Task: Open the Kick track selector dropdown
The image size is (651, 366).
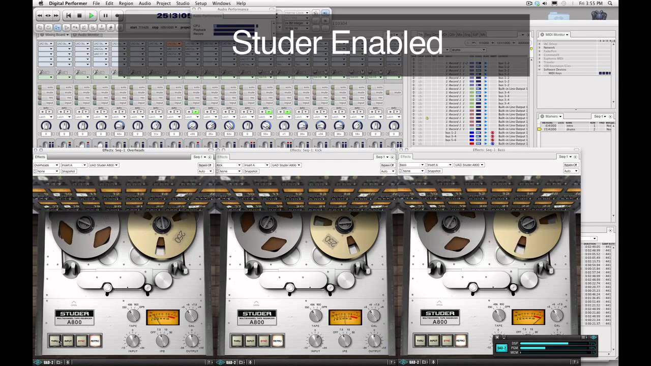Action: [x=228, y=165]
